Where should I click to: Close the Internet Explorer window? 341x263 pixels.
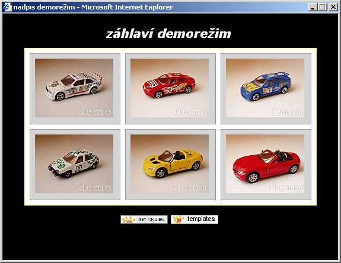(333, 7)
